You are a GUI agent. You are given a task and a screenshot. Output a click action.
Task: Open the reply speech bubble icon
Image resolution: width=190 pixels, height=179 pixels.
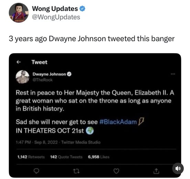point(36,171)
